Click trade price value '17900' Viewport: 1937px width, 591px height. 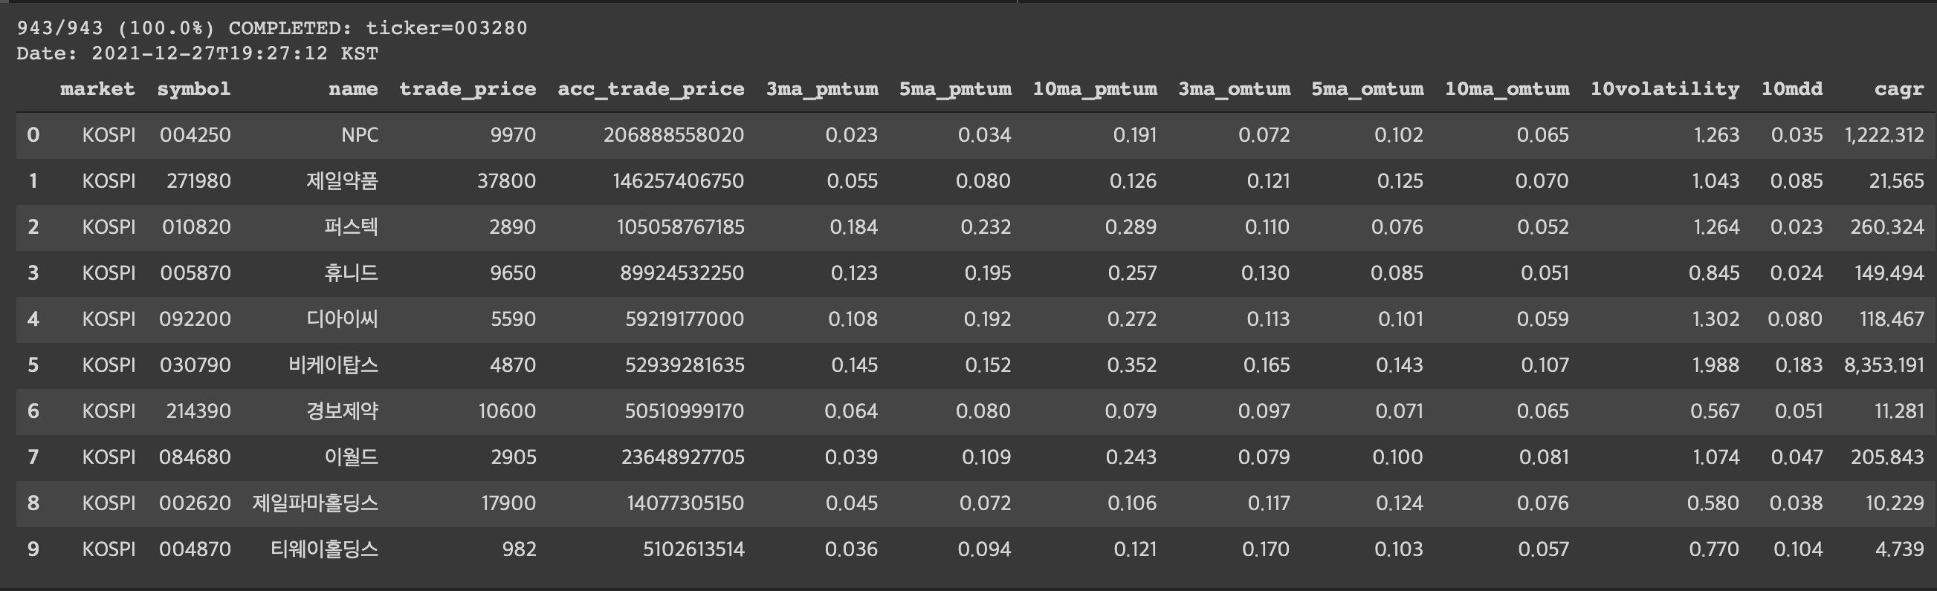pyautogui.click(x=509, y=503)
